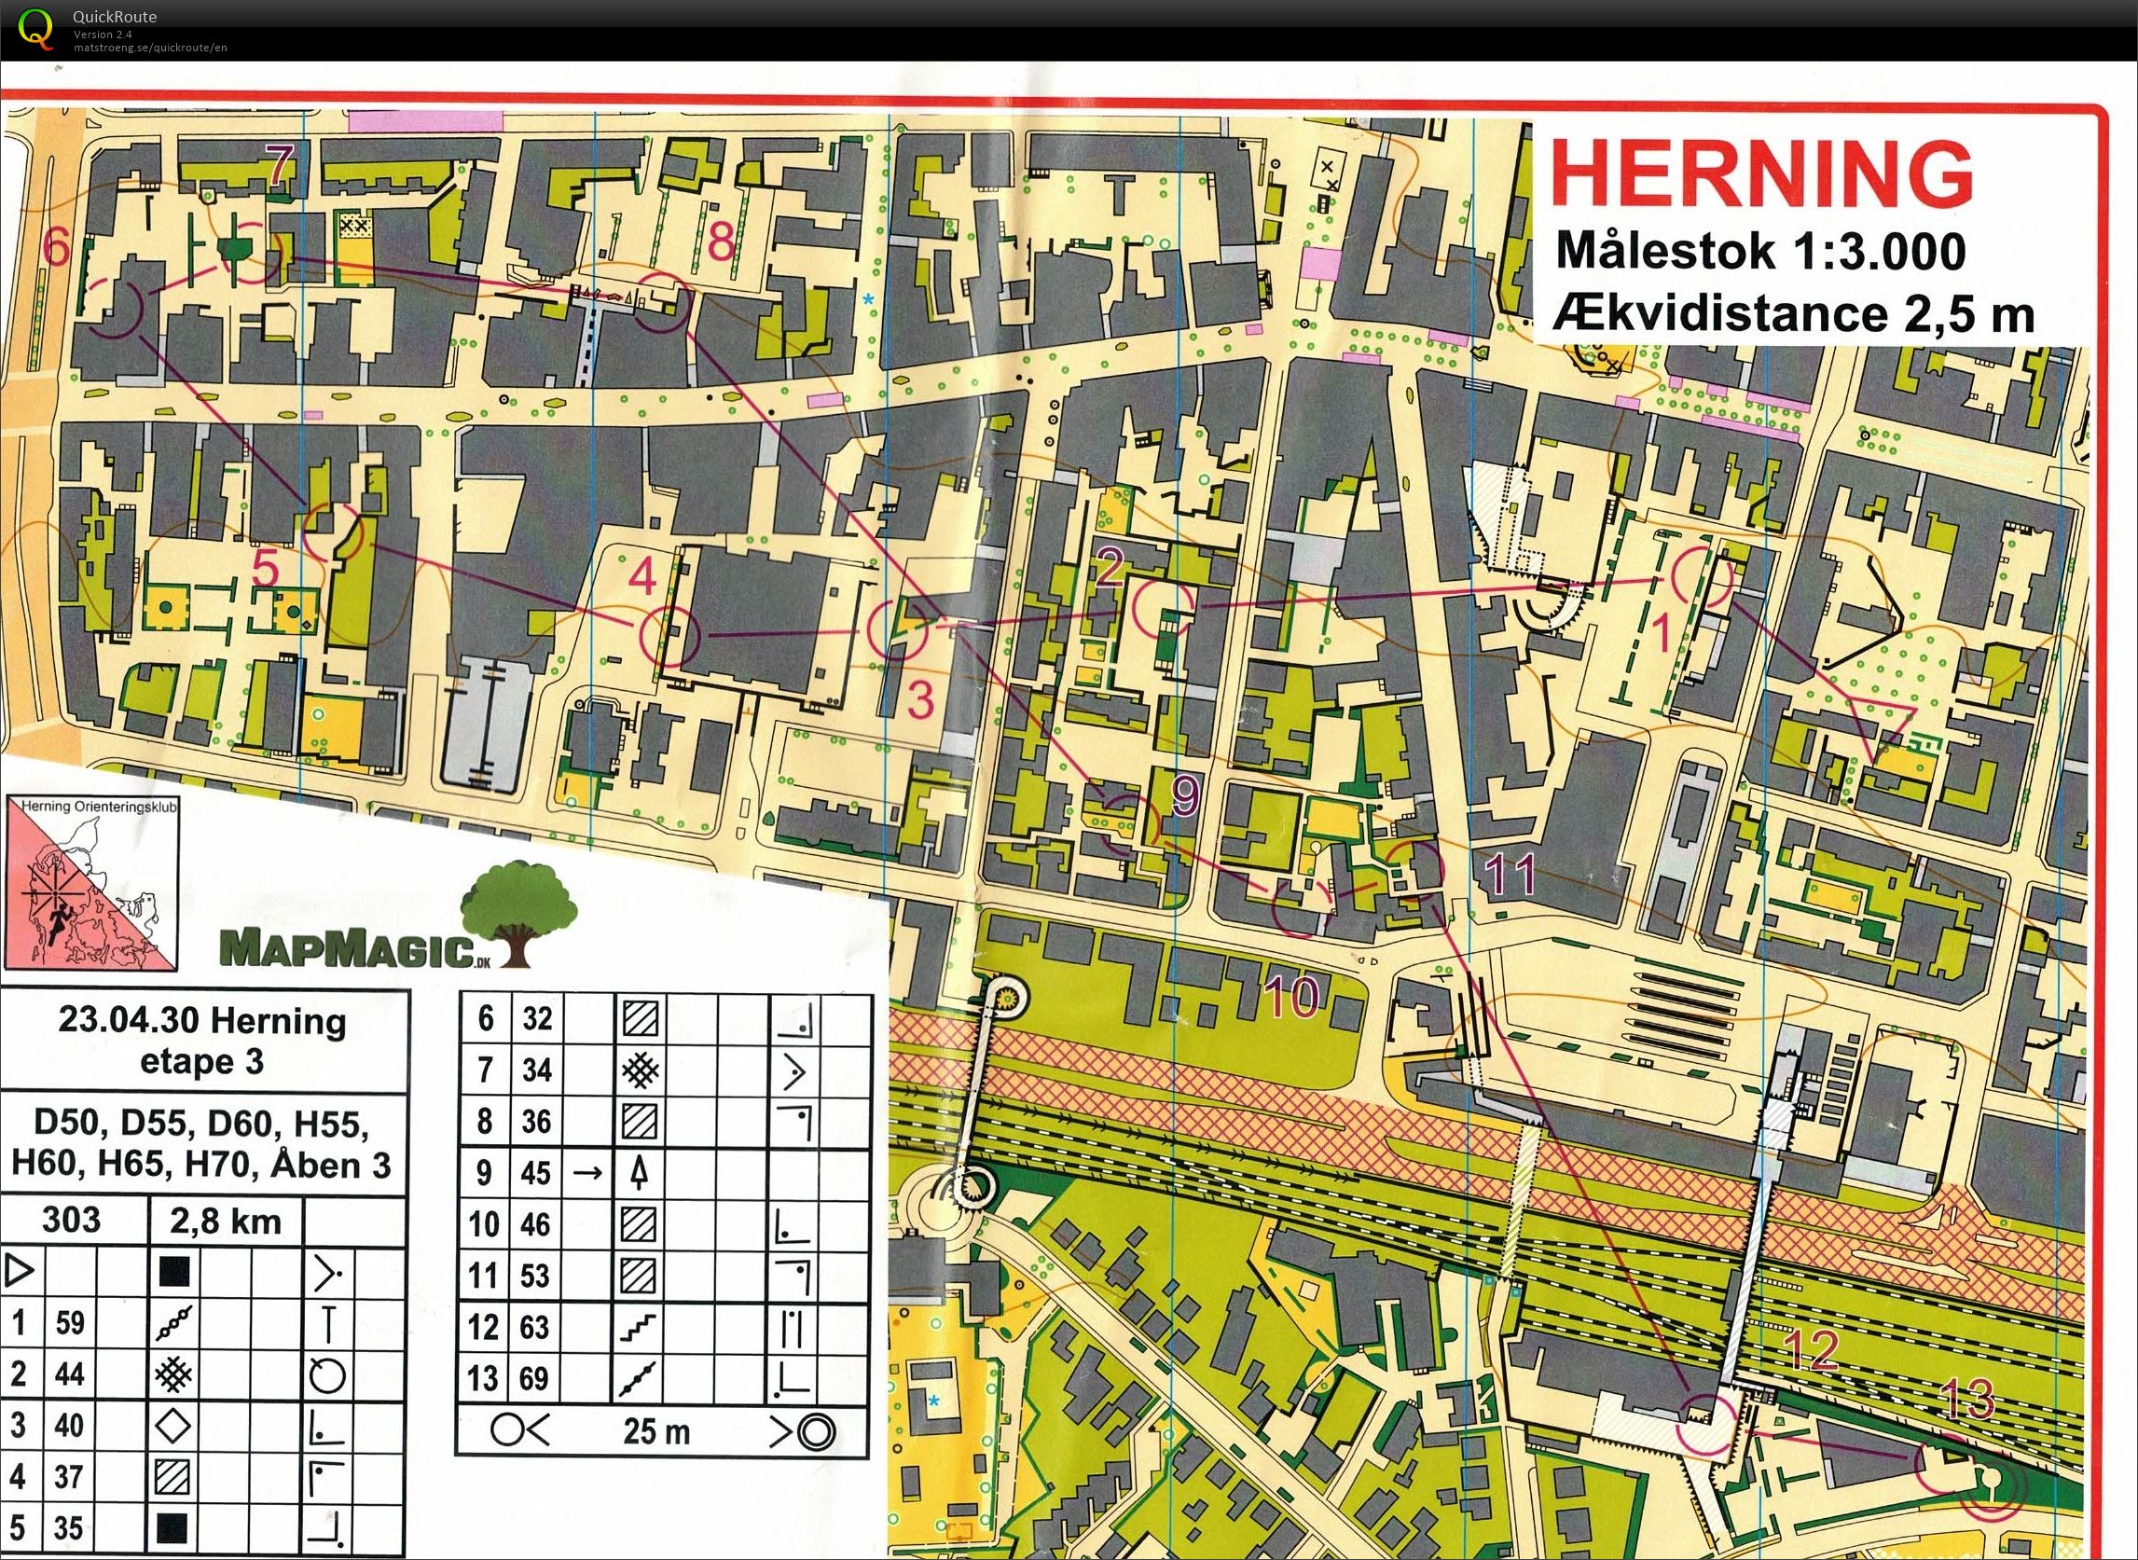
Task: Click control number 5 on the map
Action: click(x=267, y=570)
